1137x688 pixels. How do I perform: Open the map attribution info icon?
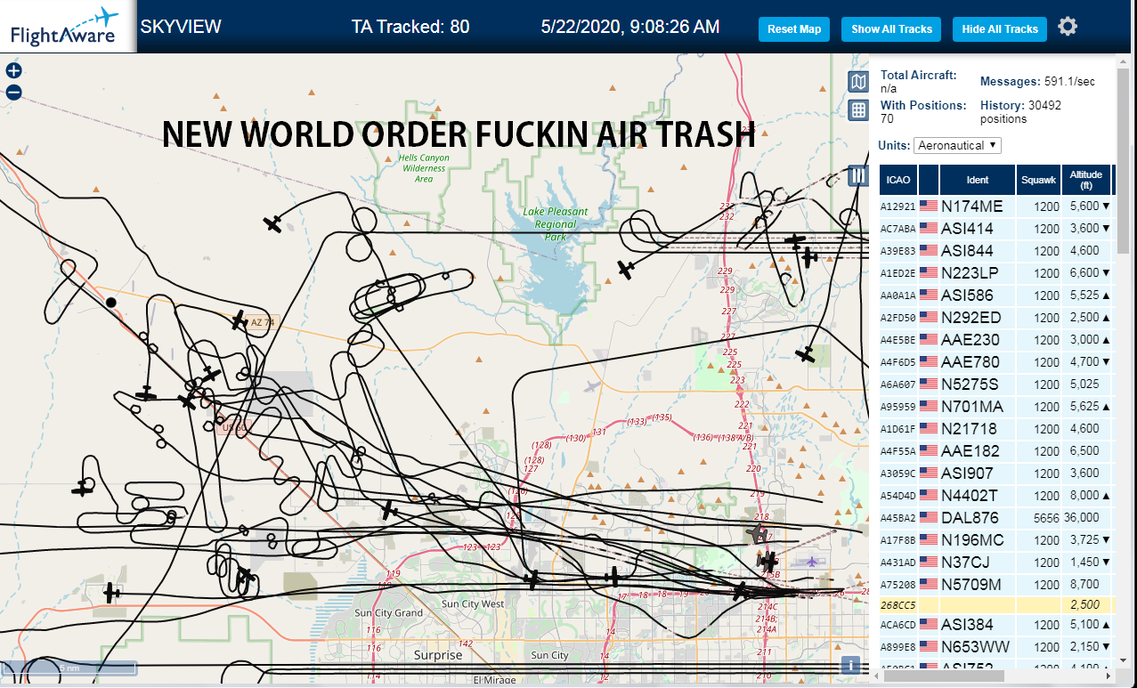point(851,665)
